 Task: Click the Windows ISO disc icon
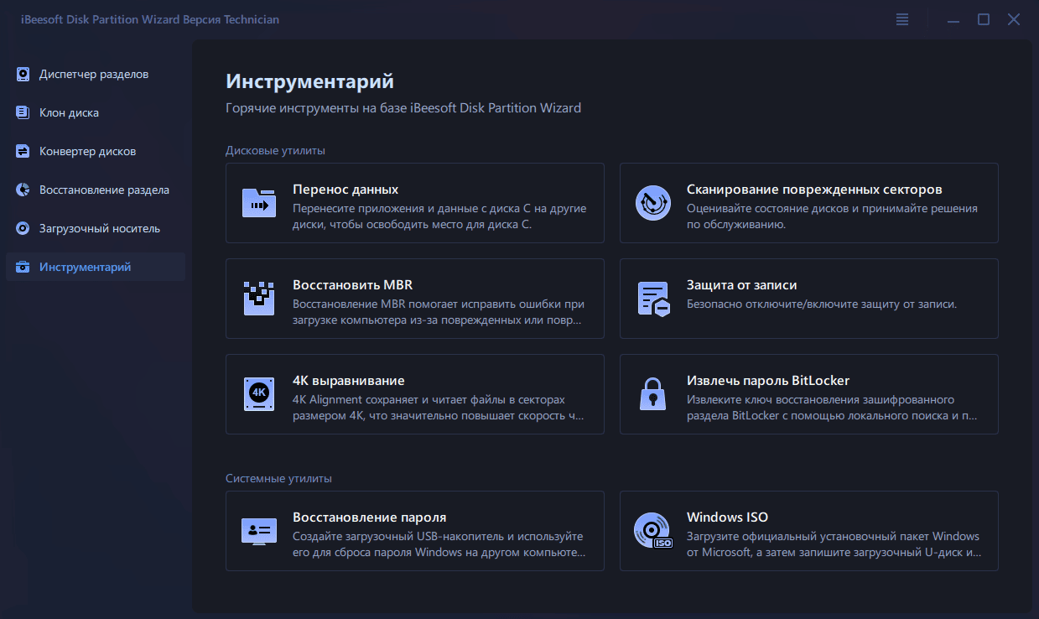[x=652, y=531]
